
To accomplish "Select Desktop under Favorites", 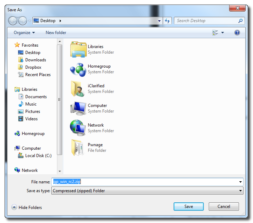I will [x=33, y=53].
